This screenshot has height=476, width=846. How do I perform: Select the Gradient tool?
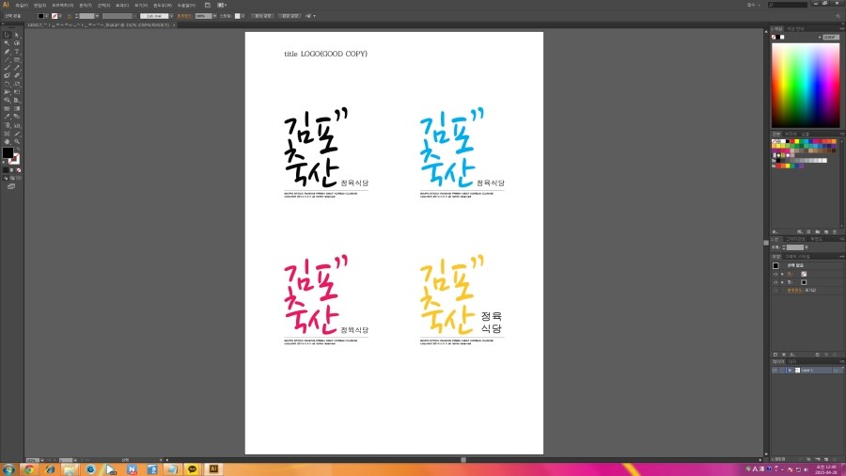point(17,108)
